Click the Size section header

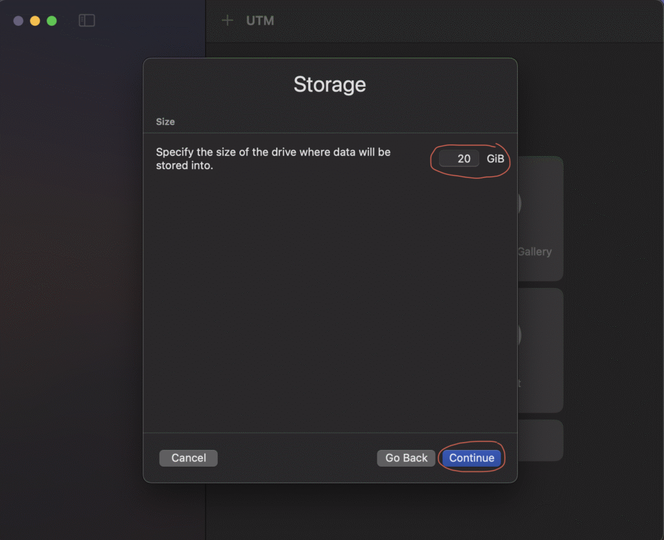click(165, 122)
